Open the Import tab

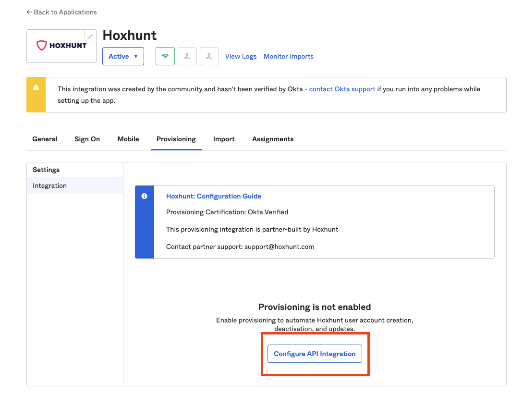pos(224,139)
